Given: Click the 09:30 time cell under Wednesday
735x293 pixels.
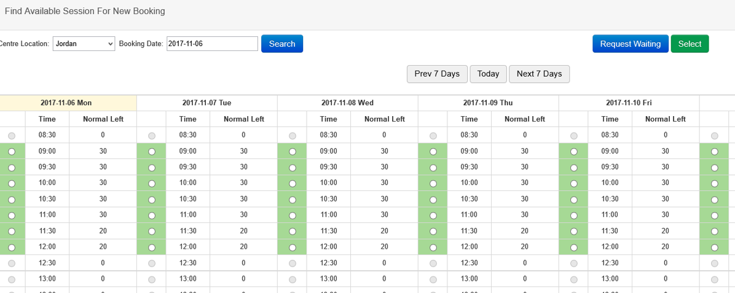Looking at the screenshot, I should pos(329,167).
